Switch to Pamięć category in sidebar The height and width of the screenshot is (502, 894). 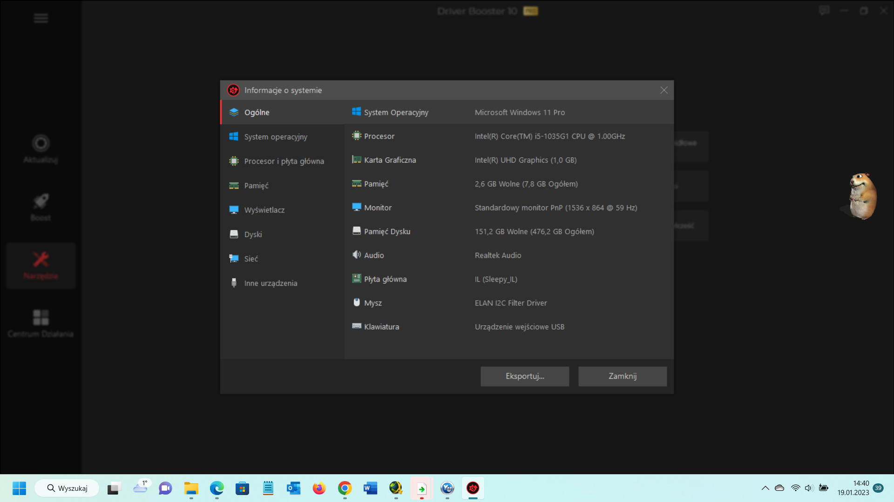[282, 185]
